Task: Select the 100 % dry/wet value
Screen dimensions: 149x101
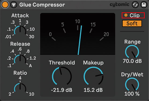Action: tap(132, 94)
